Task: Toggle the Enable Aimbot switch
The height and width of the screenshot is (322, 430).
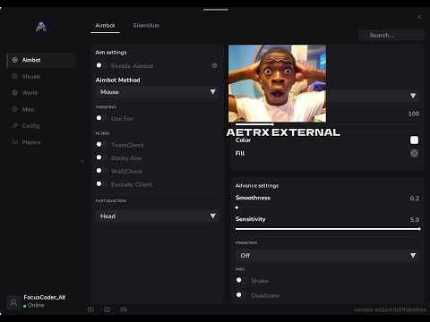Action: tap(100, 65)
